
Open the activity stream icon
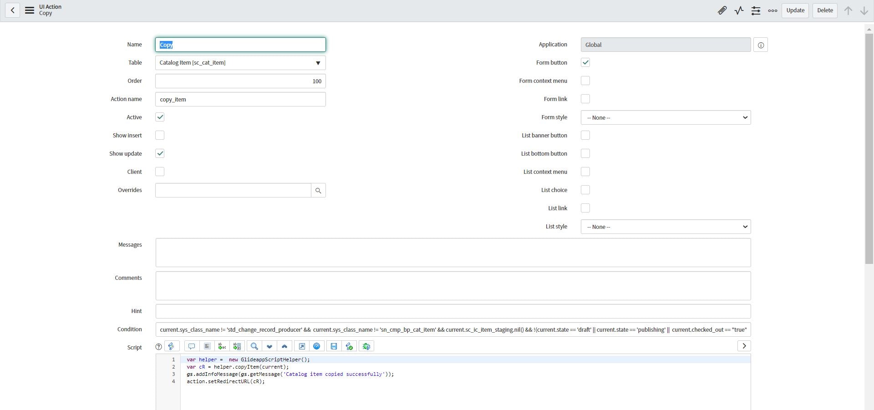click(739, 10)
